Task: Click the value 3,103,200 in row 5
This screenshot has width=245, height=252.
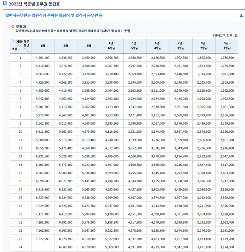Action: [135, 91]
